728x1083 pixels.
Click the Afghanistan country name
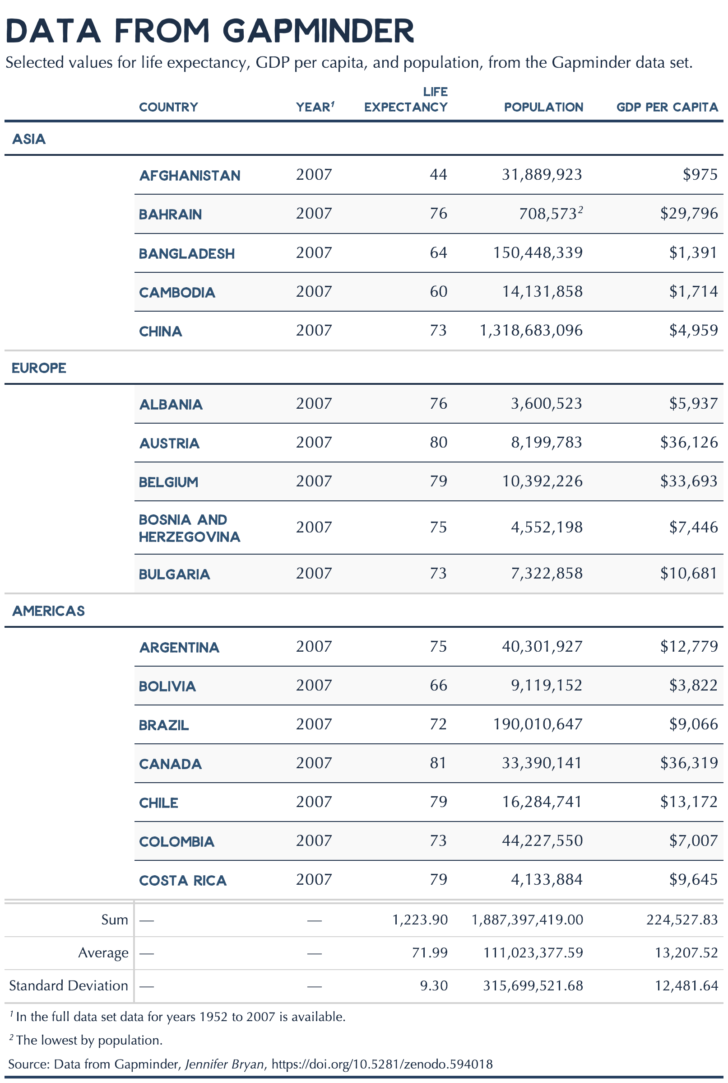pos(190,176)
